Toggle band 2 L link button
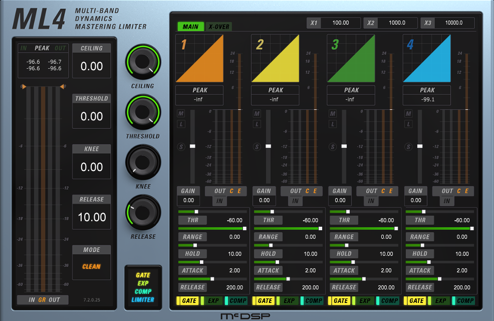This screenshot has height=321, width=494. coord(257,124)
